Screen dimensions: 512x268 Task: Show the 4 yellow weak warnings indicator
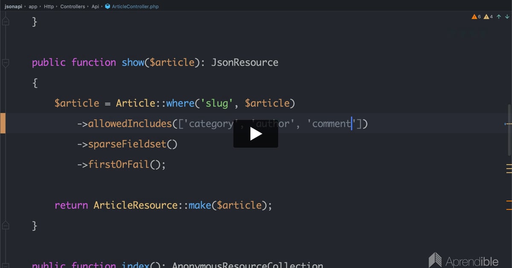click(x=488, y=17)
